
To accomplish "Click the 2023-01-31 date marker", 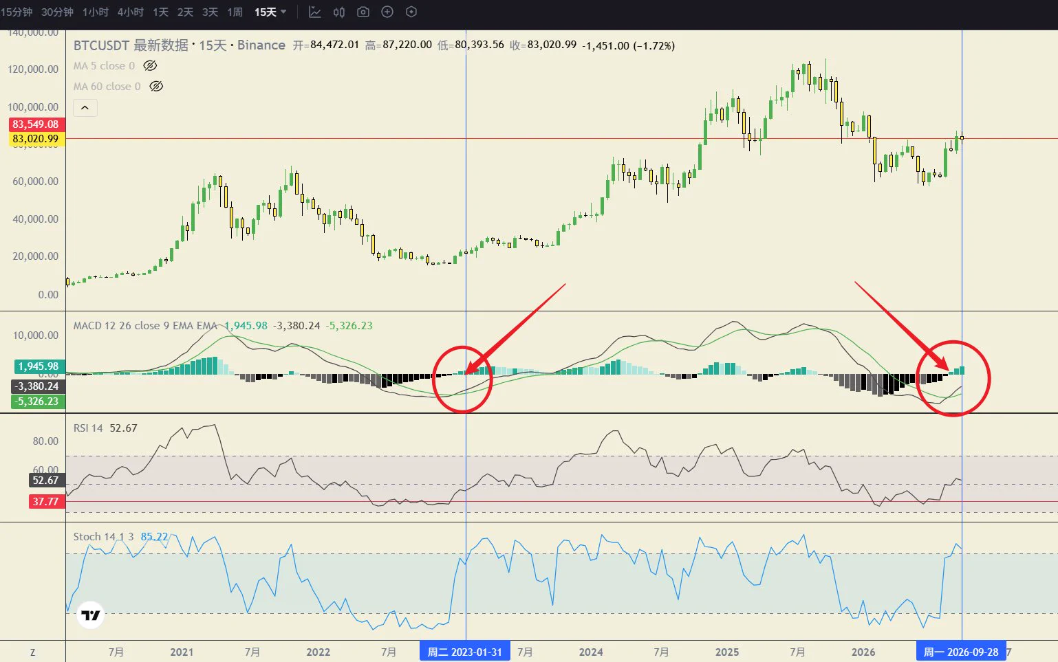I will pos(465,652).
